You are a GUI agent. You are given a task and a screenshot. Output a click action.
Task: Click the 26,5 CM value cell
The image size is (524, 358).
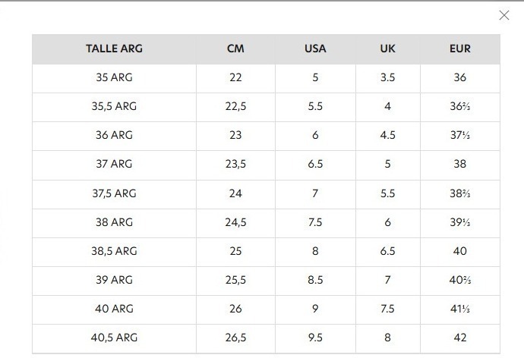pyautogui.click(x=235, y=338)
